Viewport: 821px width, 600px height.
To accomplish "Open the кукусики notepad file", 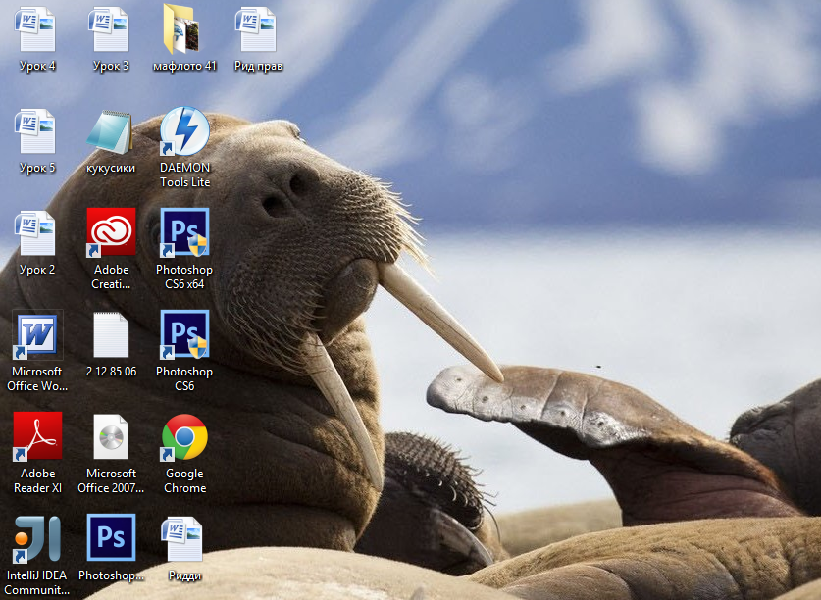I will point(110,131).
